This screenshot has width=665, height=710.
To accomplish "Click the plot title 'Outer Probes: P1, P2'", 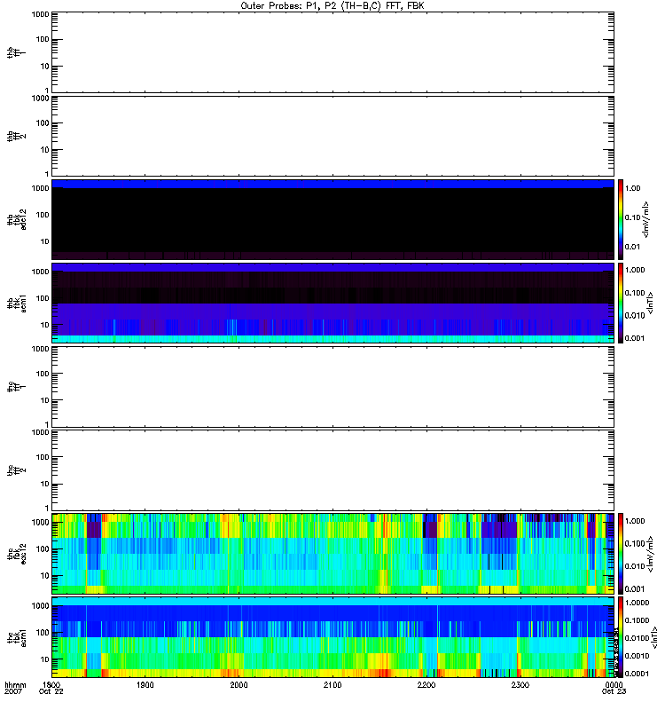I will point(332,5).
